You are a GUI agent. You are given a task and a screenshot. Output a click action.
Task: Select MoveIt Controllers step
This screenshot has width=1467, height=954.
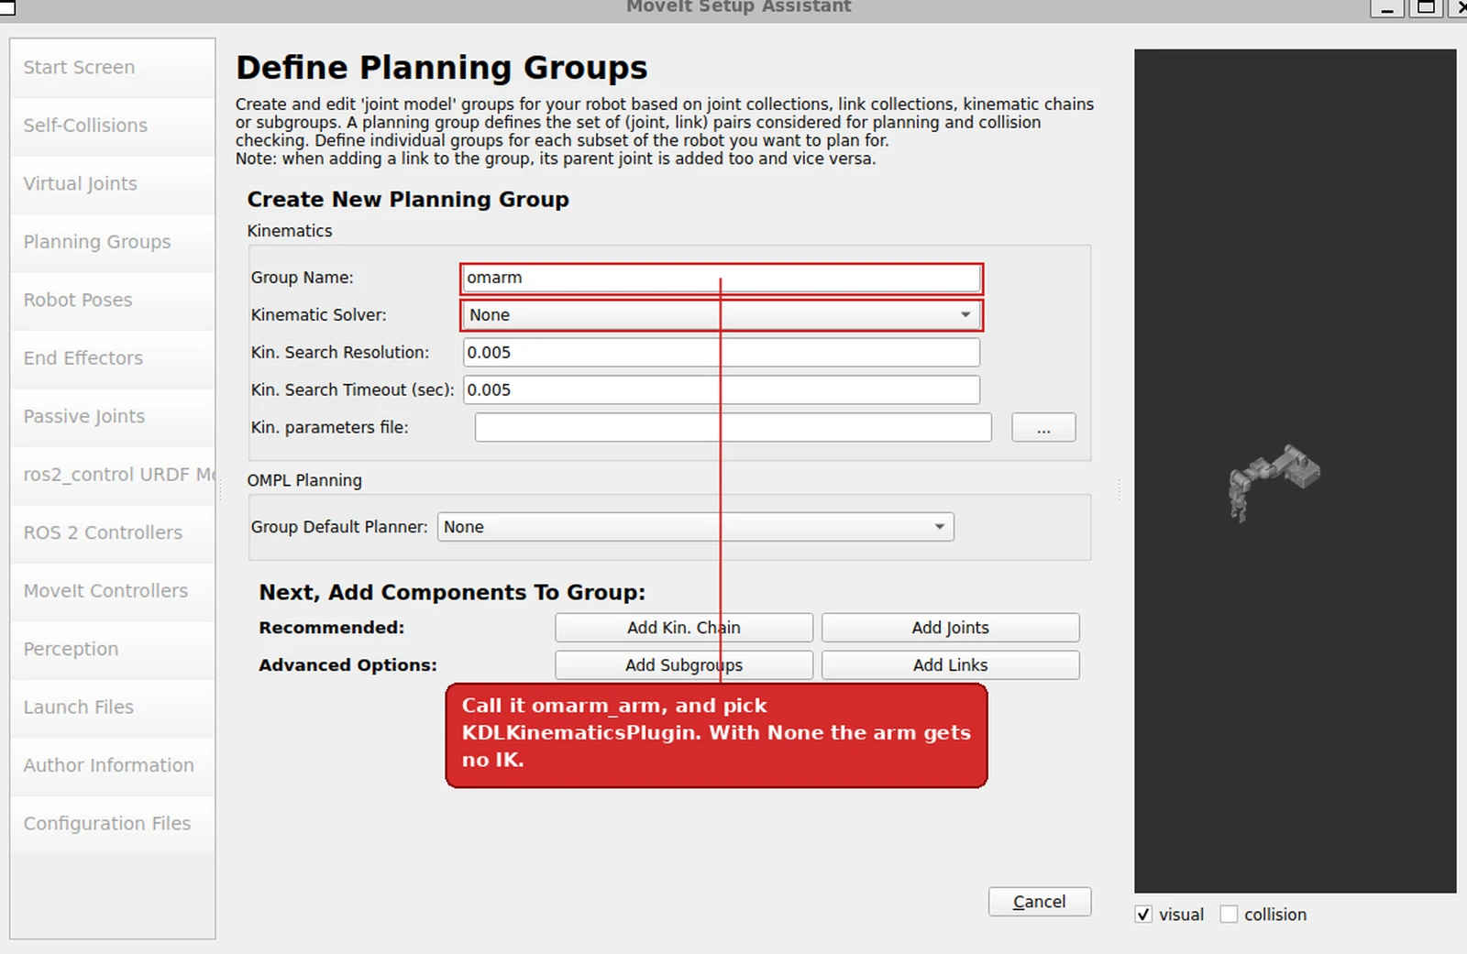coord(113,591)
